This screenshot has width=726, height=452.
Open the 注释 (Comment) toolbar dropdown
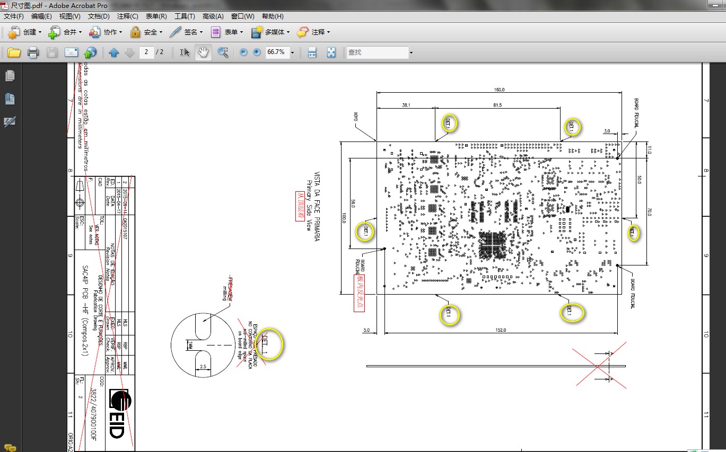pyautogui.click(x=313, y=32)
